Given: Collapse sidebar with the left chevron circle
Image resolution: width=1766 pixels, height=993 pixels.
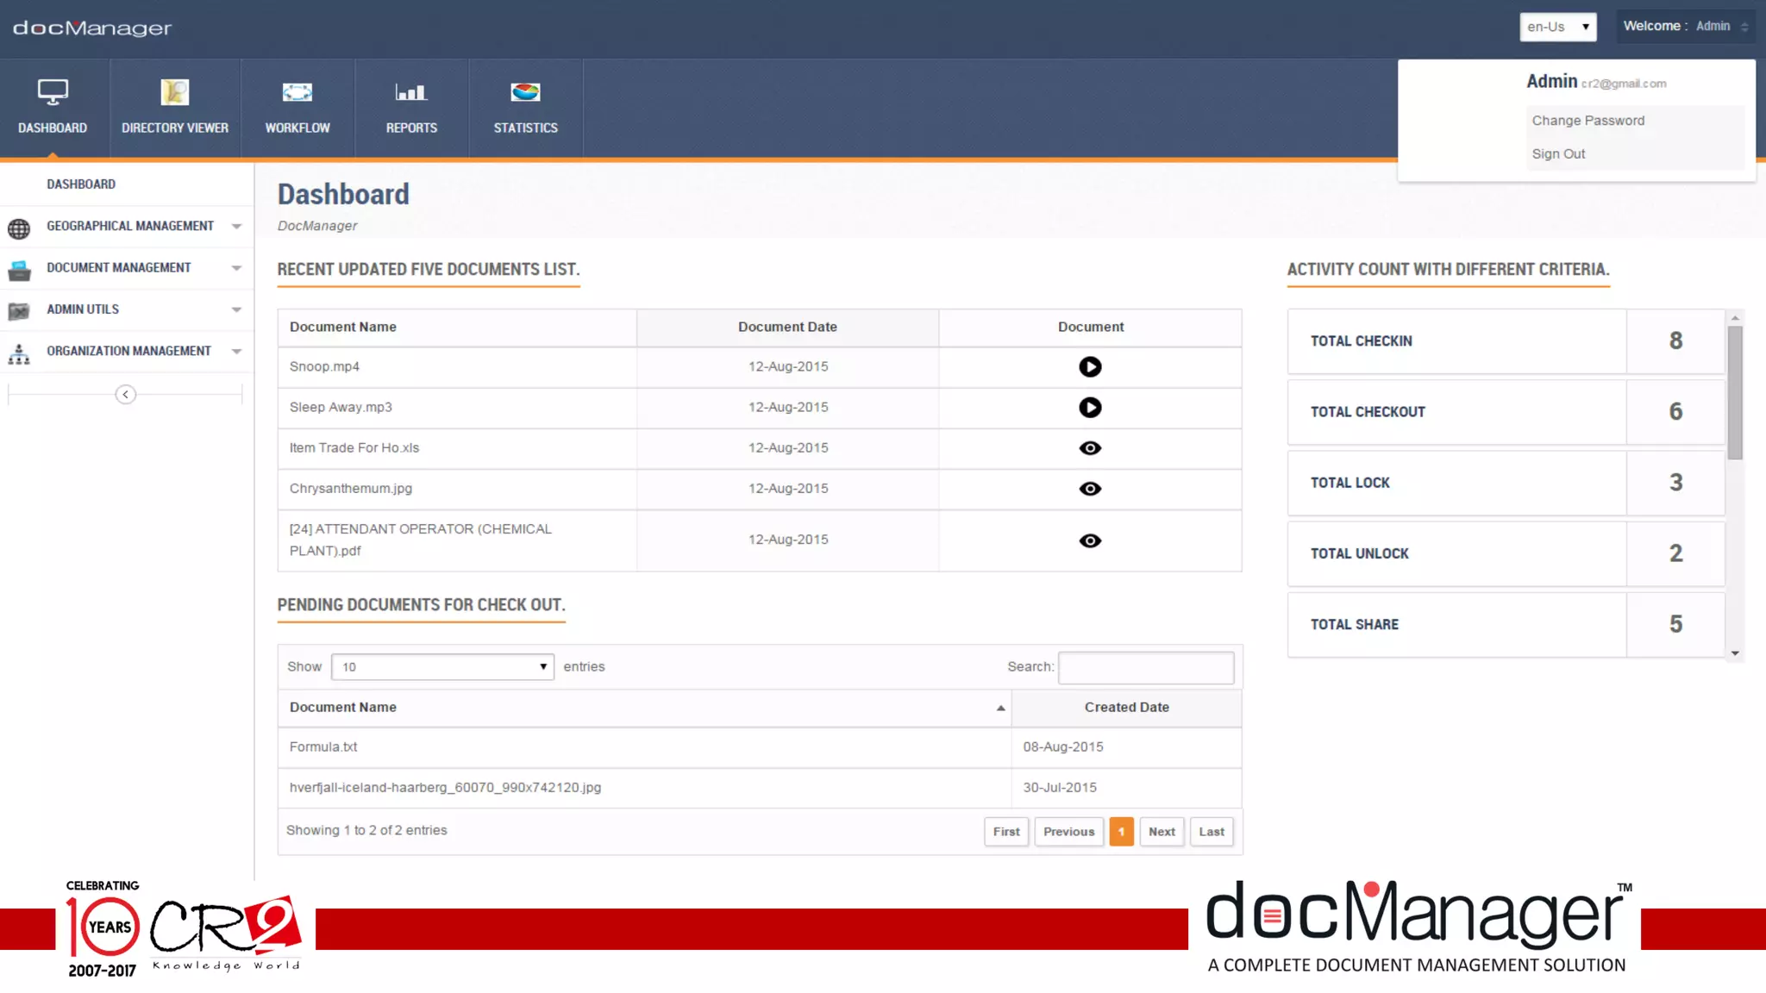Looking at the screenshot, I should tap(126, 395).
